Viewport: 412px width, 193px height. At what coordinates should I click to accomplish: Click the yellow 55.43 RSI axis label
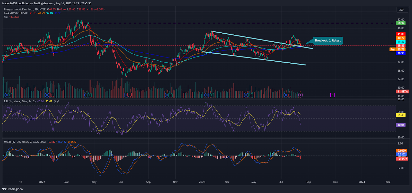401,115
